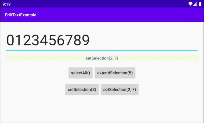This screenshot has width=204, height=123.
Task: Place cursor on digit 4 in text field
Action: coord(44,40)
